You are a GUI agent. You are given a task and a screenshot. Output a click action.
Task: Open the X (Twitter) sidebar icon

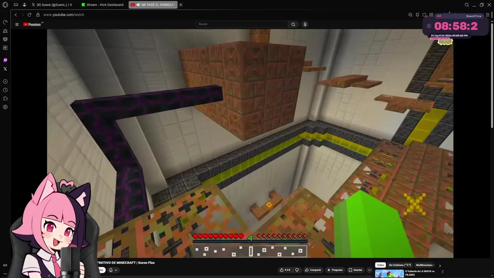click(5, 69)
